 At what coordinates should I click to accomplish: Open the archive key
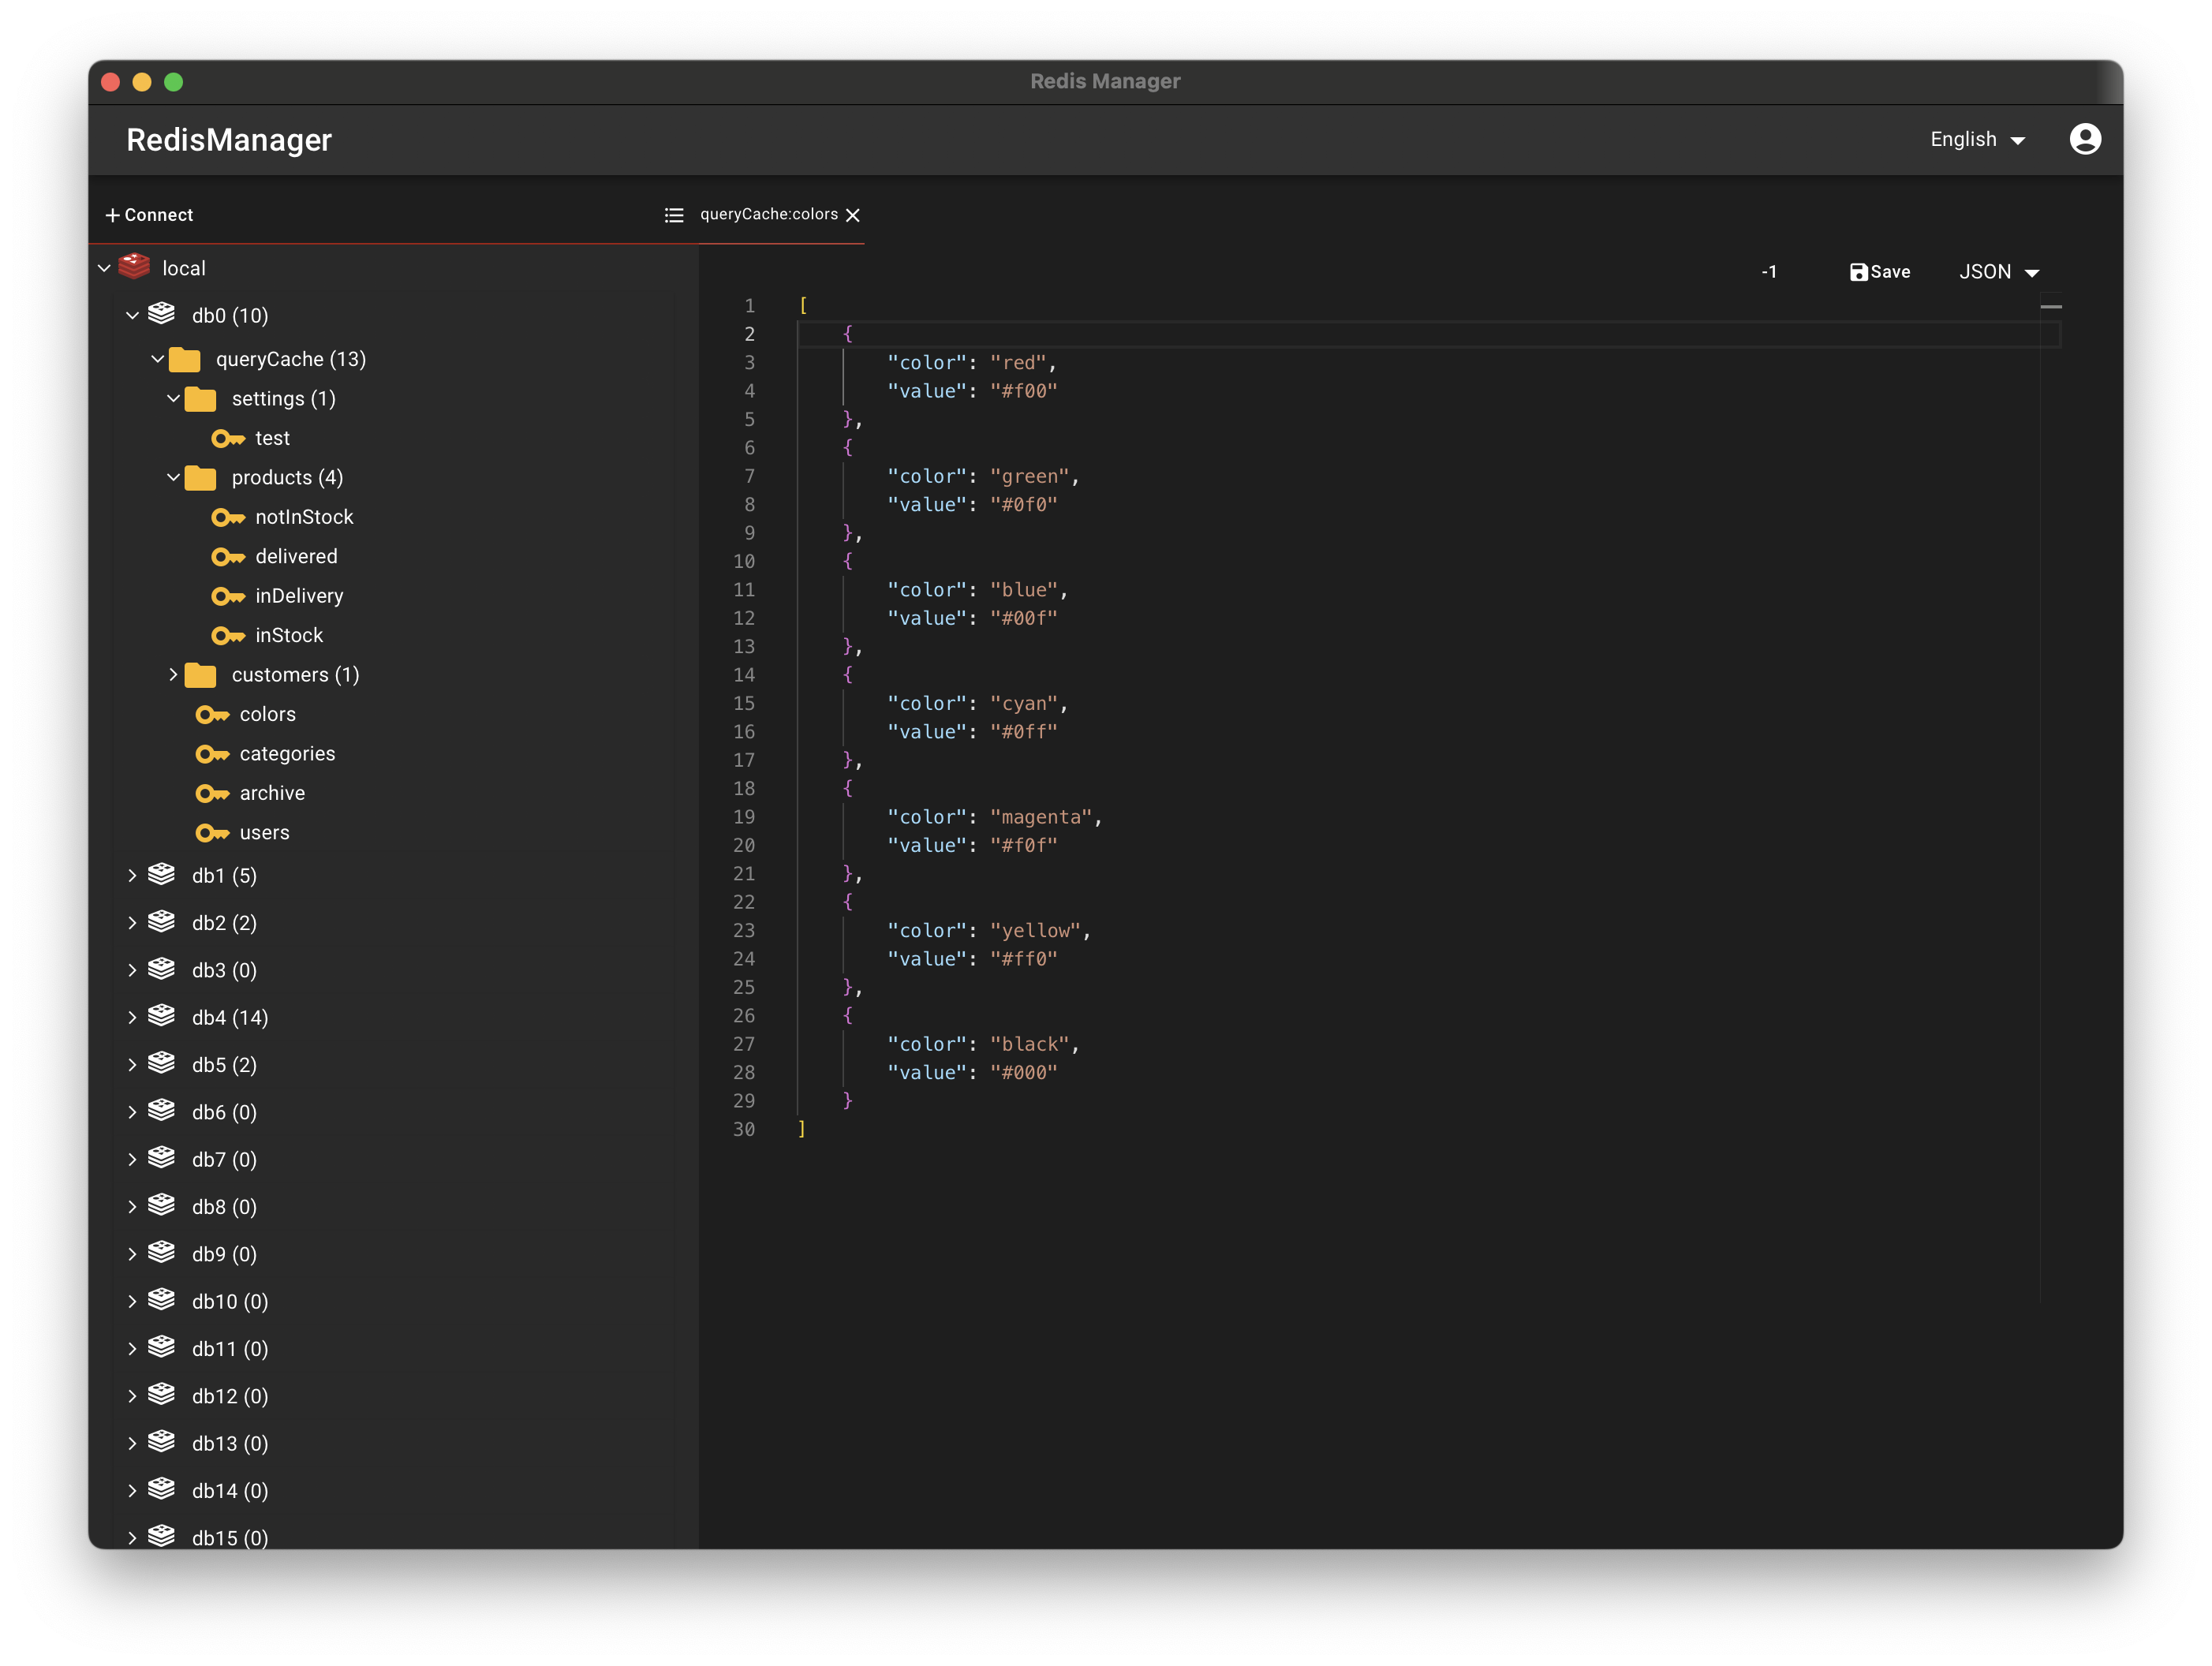[272, 793]
